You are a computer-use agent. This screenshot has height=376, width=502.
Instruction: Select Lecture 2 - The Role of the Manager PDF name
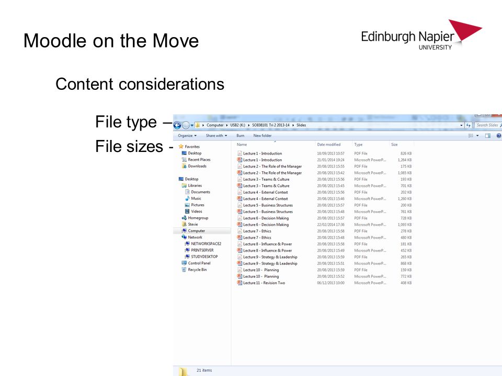pos(272,166)
